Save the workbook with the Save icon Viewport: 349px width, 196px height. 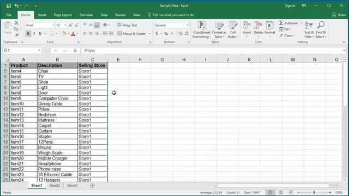[x=9, y=6]
